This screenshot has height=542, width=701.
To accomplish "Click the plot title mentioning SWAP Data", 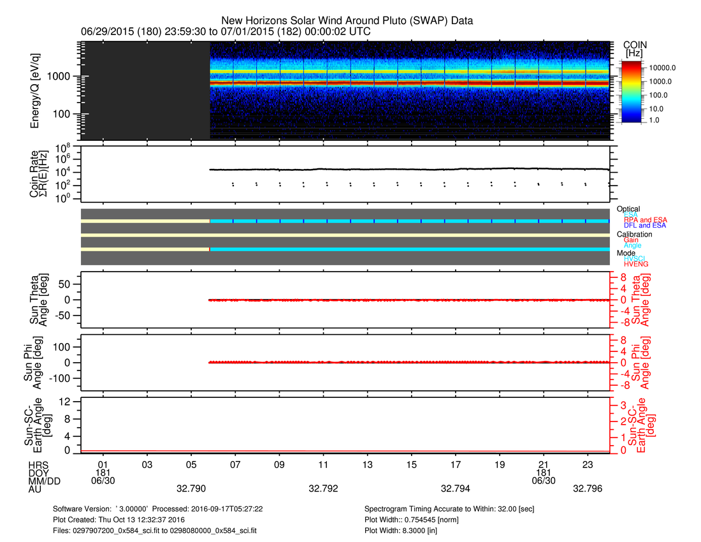I will point(347,21).
